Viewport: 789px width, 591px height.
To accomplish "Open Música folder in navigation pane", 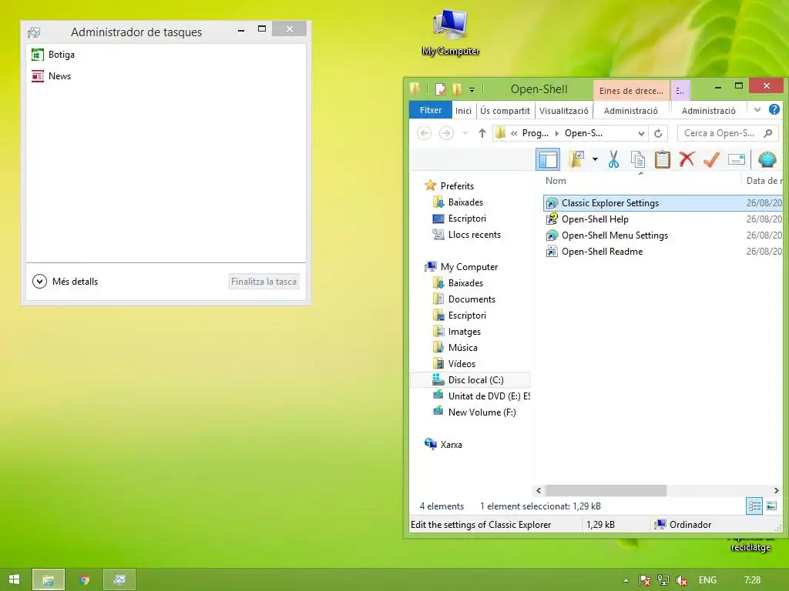I will [462, 348].
